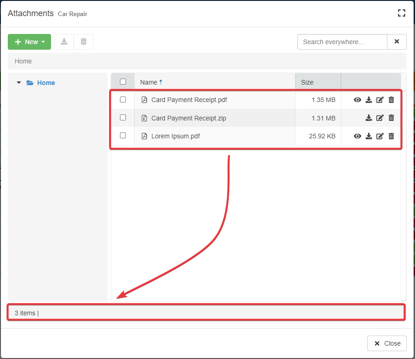Toggle fullscreen mode for Attachments dialog
This screenshot has width=415, height=359.
(x=402, y=13)
